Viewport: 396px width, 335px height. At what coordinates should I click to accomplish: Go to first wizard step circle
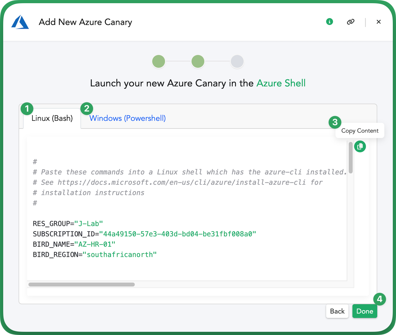coord(159,61)
